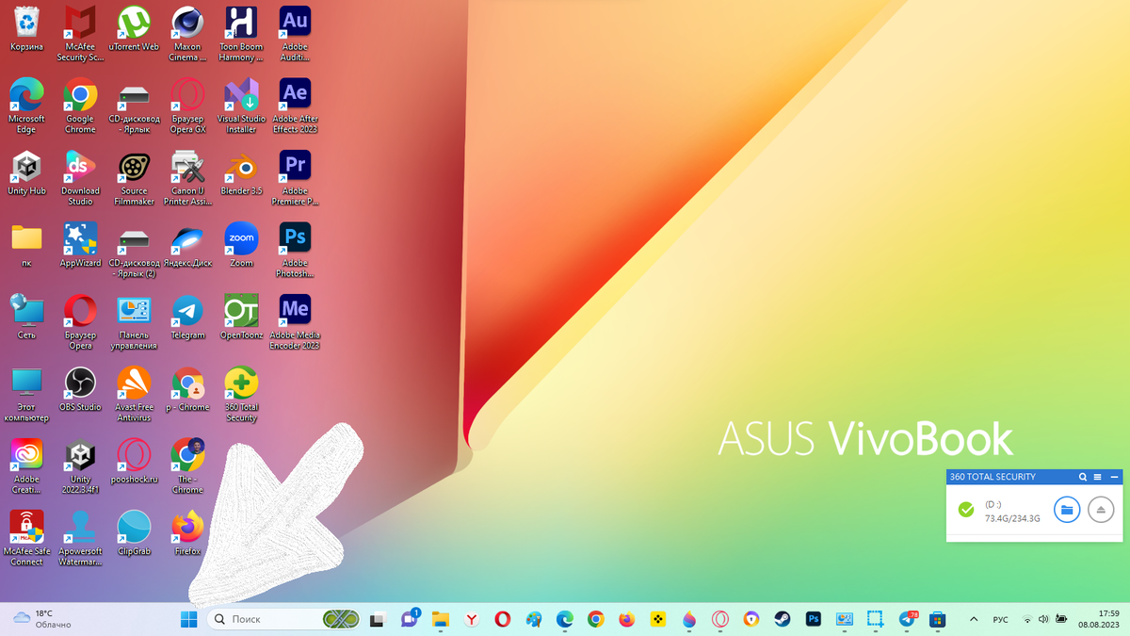Select Visual Studio Installer desktop shortcut
This screenshot has width=1130, height=636.
[241, 105]
